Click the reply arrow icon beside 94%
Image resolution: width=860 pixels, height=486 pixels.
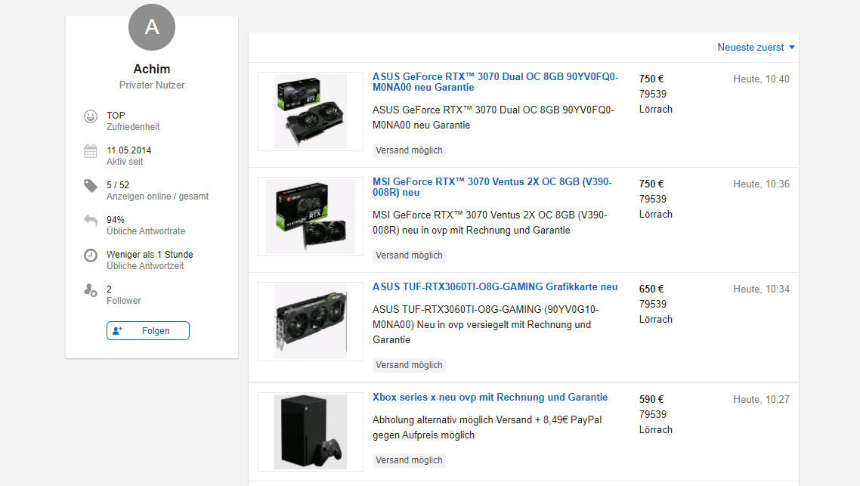coord(91,221)
